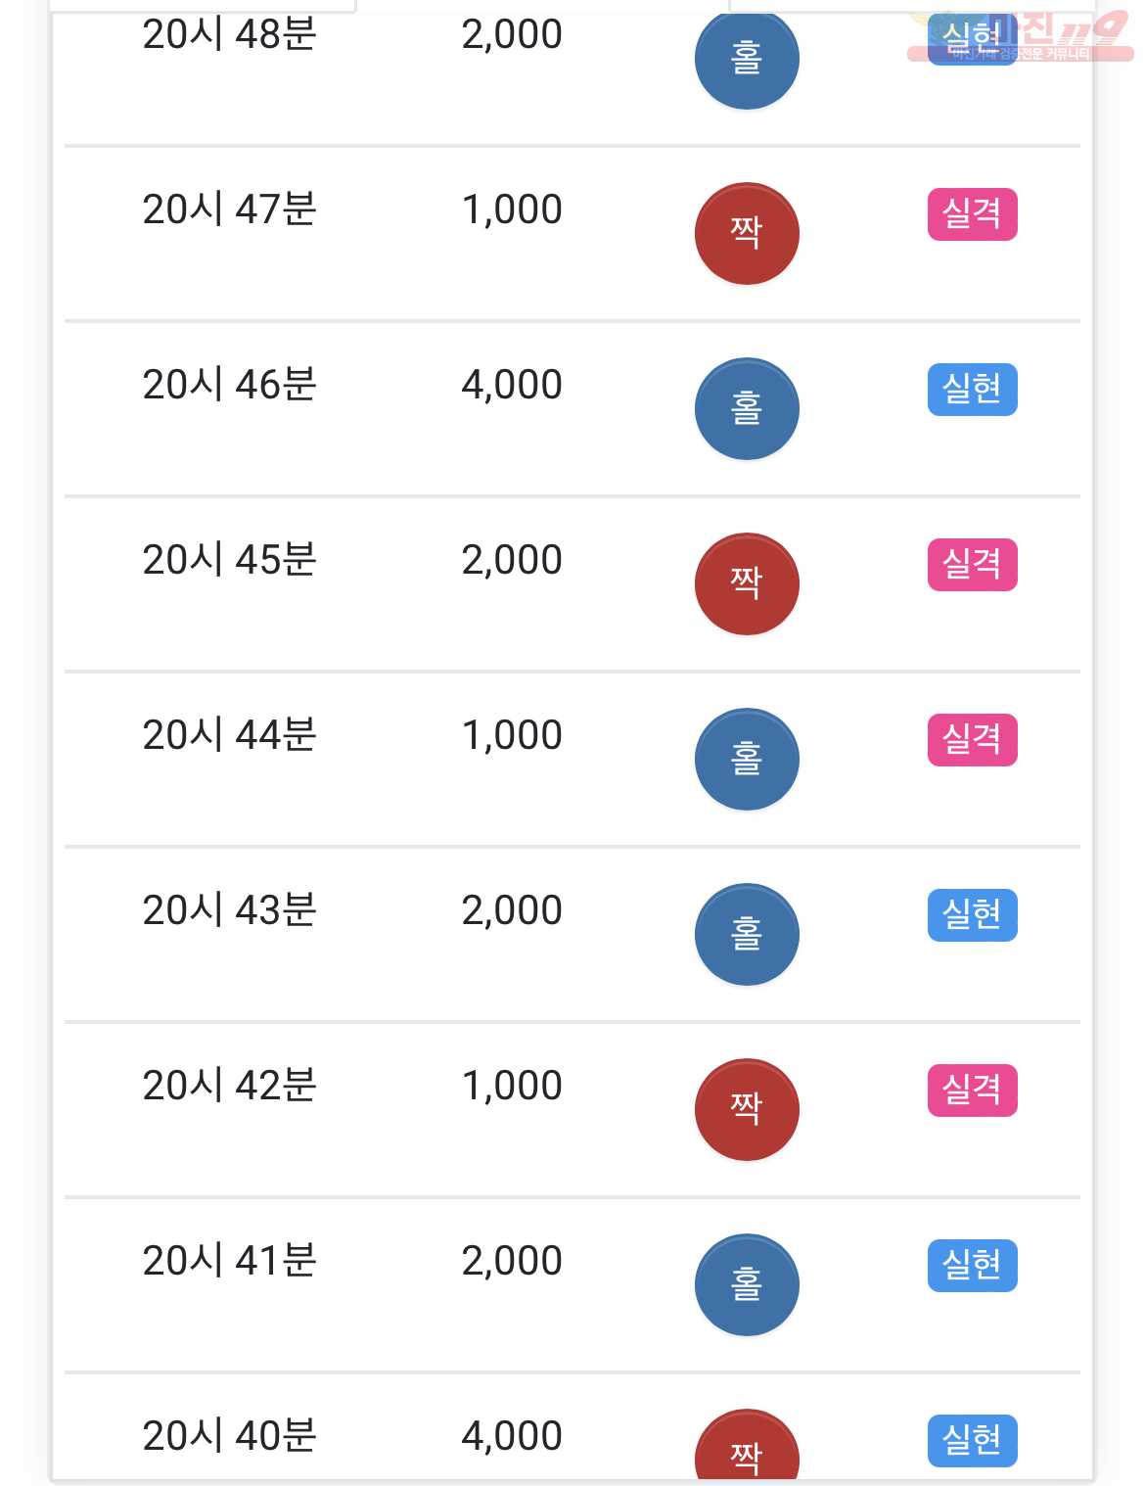
Task: Click the blue 홀 circle for 20시 46분
Action: [x=747, y=409]
